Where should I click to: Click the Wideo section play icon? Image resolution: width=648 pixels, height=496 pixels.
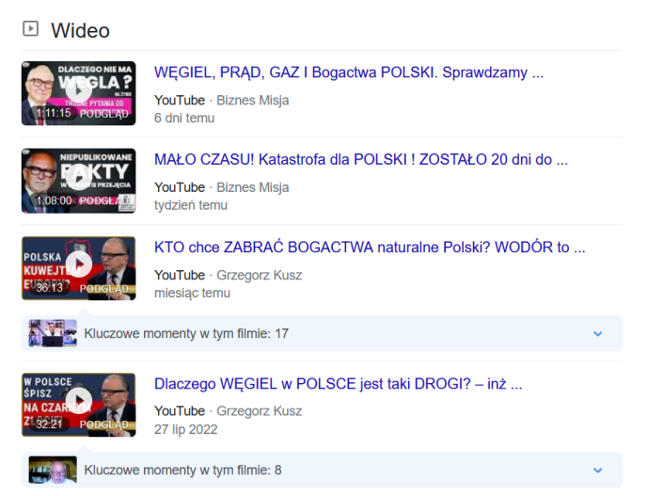[x=31, y=29]
